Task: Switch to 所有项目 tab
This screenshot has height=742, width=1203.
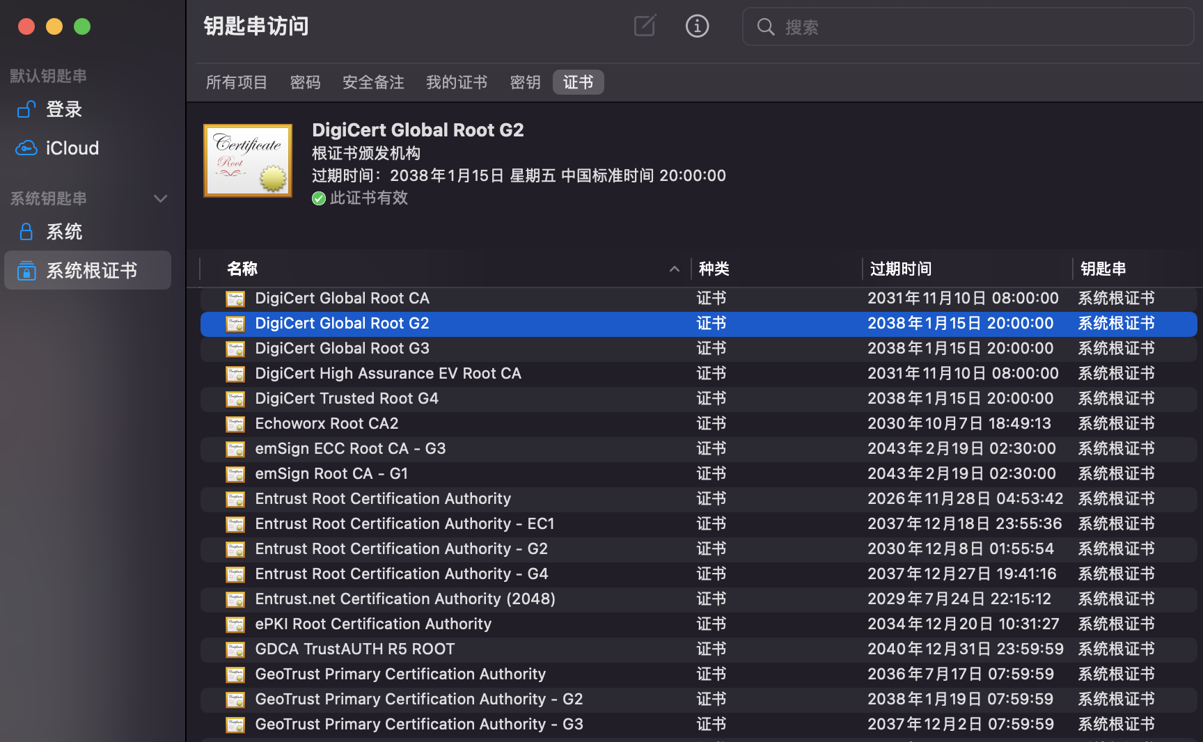Action: point(237,82)
